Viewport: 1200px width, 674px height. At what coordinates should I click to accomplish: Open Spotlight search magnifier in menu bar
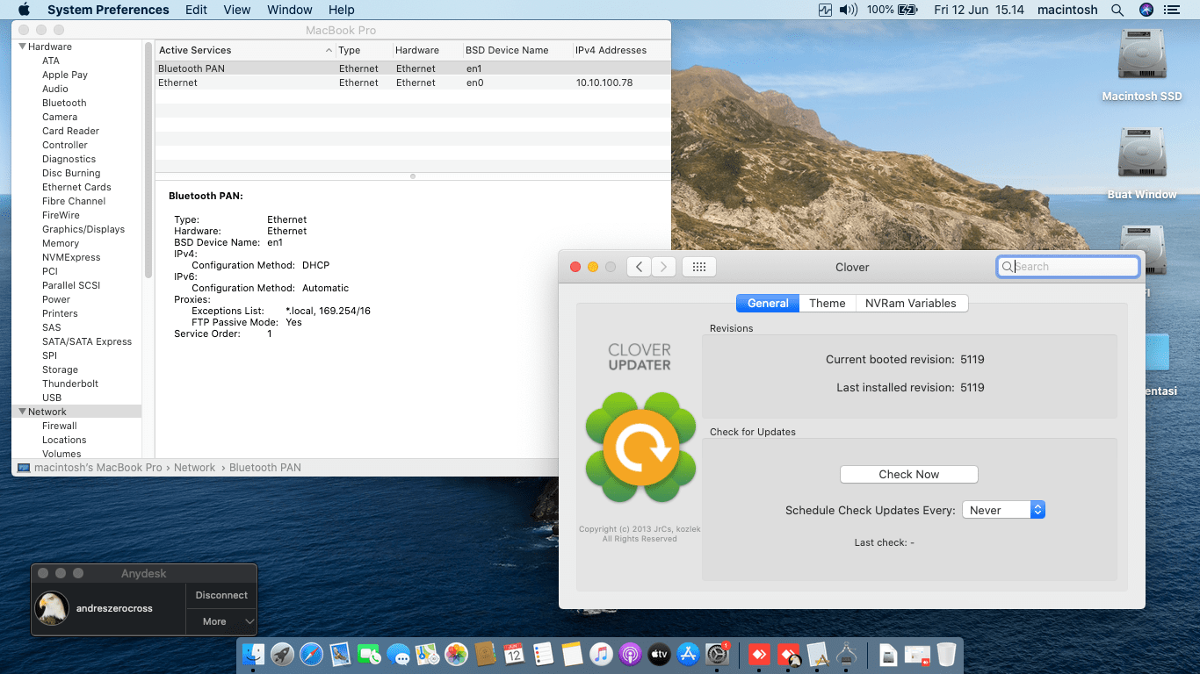pyautogui.click(x=1117, y=10)
